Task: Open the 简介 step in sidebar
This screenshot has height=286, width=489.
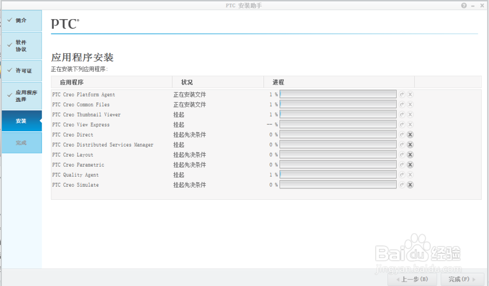Action: (22, 20)
